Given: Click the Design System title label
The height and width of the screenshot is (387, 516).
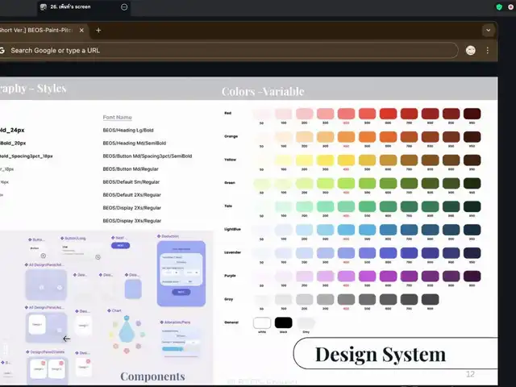Looking at the screenshot, I should click(380, 354).
